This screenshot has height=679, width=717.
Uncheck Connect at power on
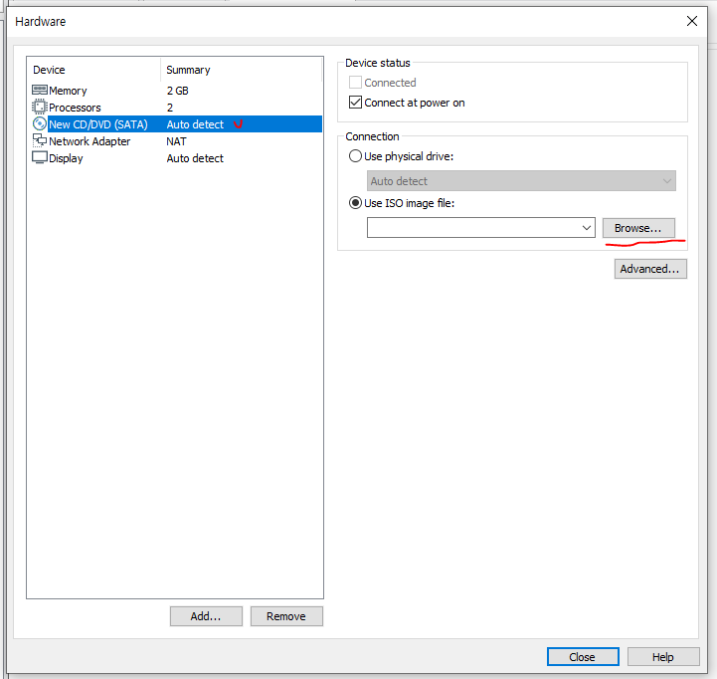pyautogui.click(x=355, y=103)
